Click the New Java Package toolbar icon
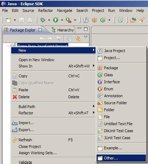 [x=94, y=20]
